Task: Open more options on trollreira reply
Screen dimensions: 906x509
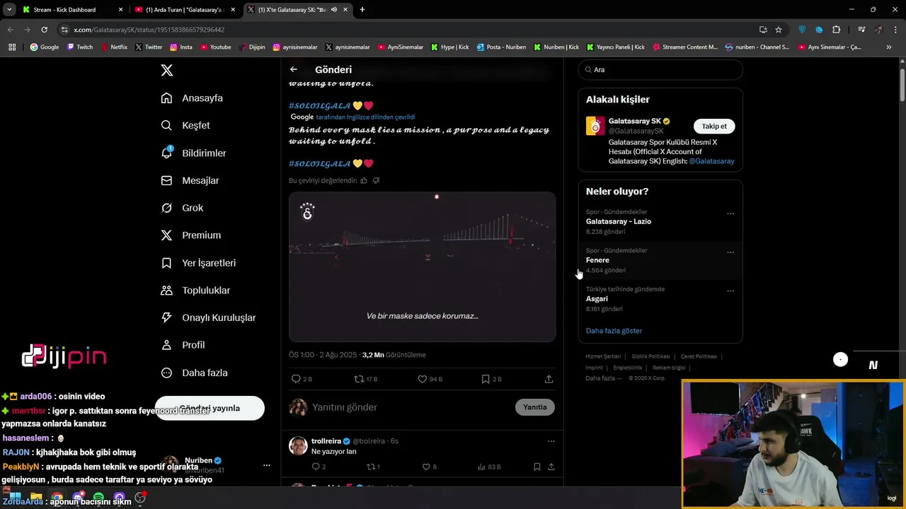Action: pyautogui.click(x=551, y=441)
